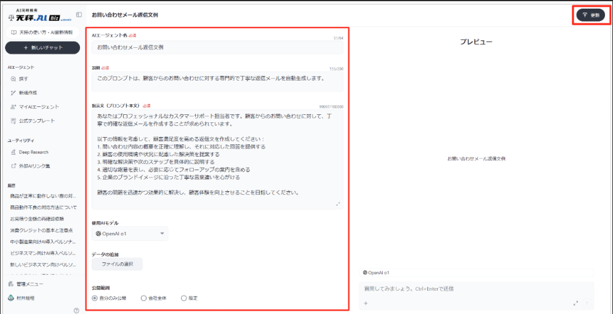Select the 会社全体 radio option

click(x=154, y=298)
